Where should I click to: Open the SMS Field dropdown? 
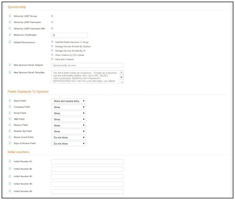69,119
